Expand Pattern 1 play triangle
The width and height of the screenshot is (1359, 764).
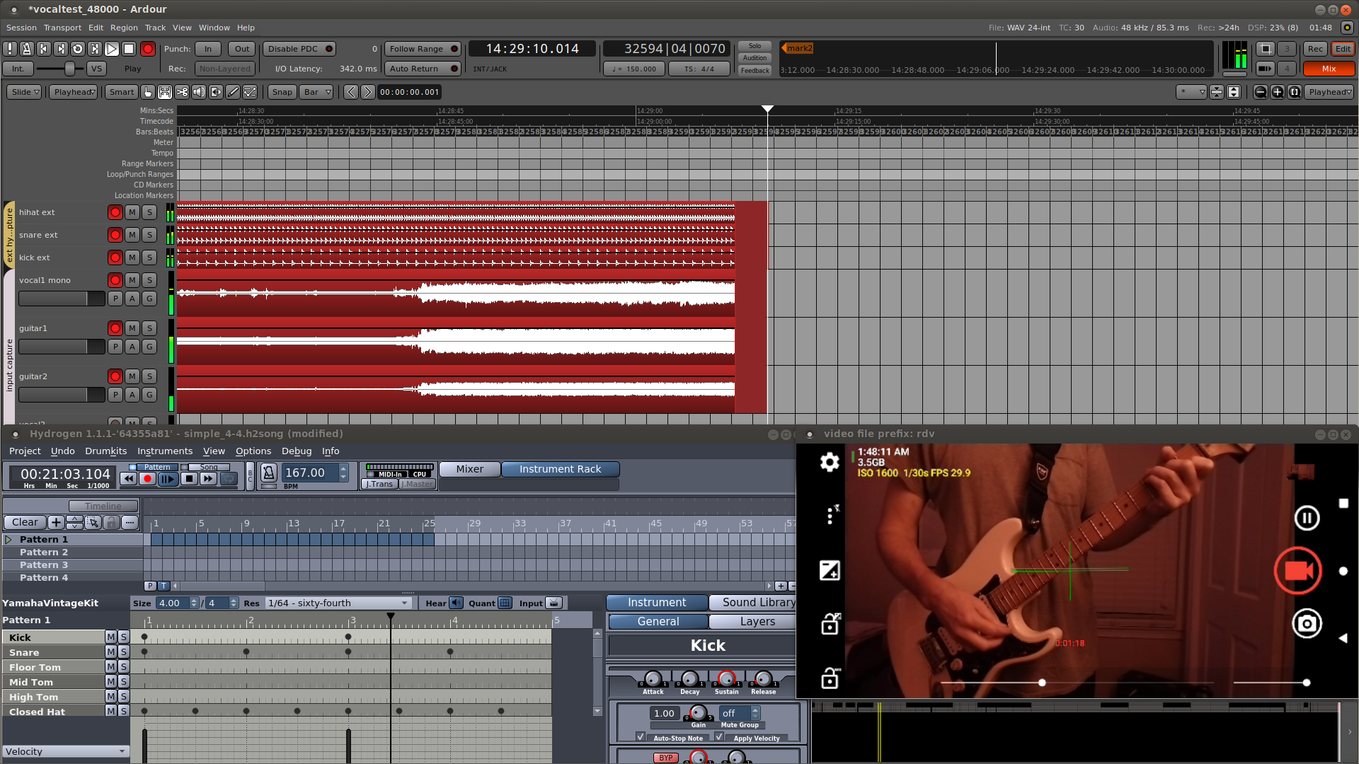point(8,539)
